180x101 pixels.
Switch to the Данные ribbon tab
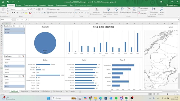click(51, 5)
